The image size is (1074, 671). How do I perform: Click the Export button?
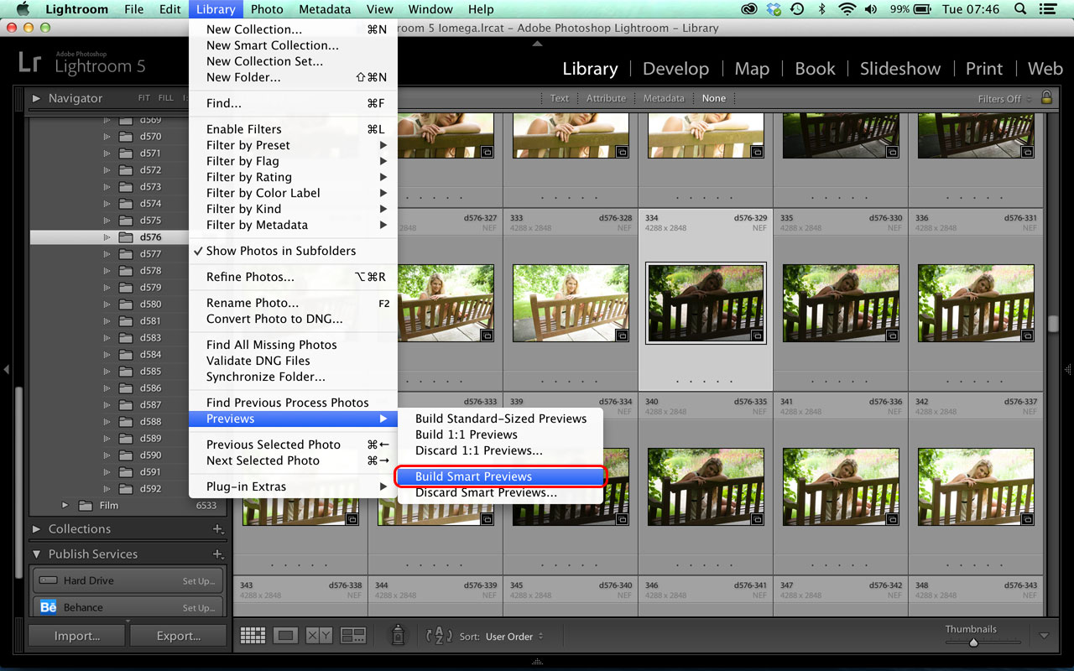(x=179, y=636)
